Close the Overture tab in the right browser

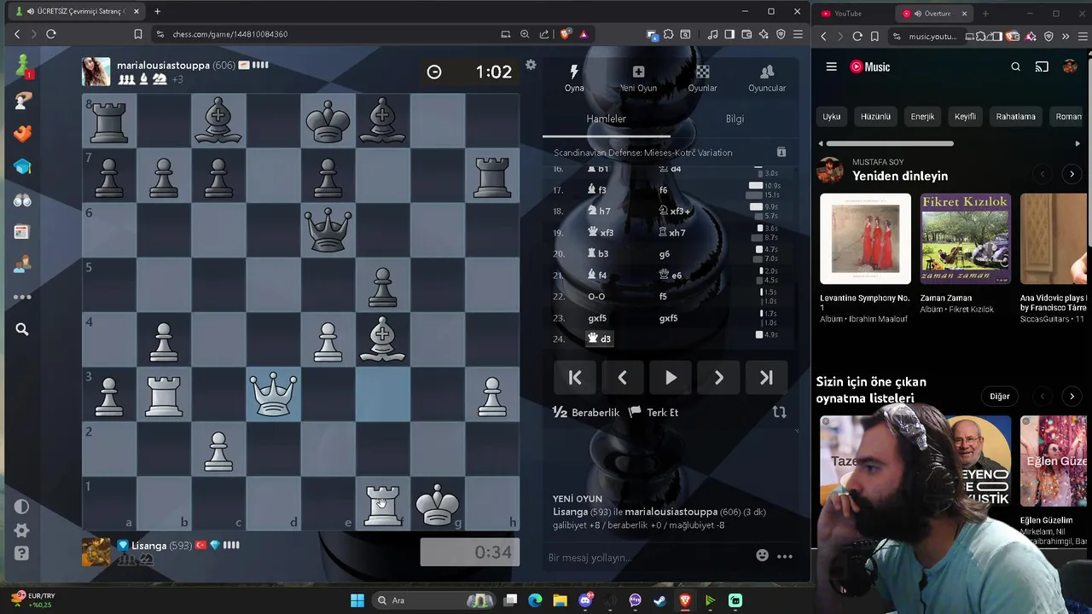[x=964, y=14]
